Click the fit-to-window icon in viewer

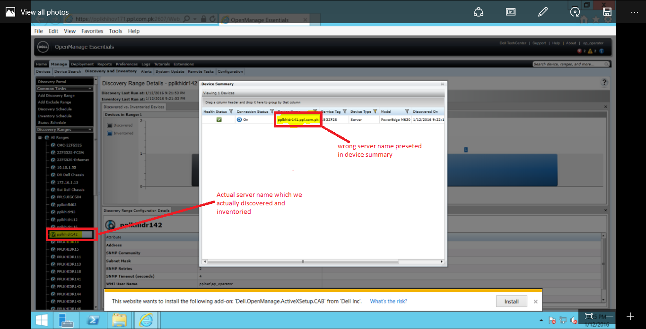click(589, 316)
